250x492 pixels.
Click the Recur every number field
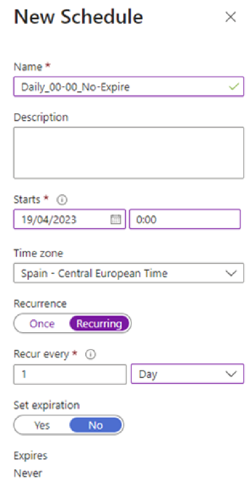click(x=70, y=374)
